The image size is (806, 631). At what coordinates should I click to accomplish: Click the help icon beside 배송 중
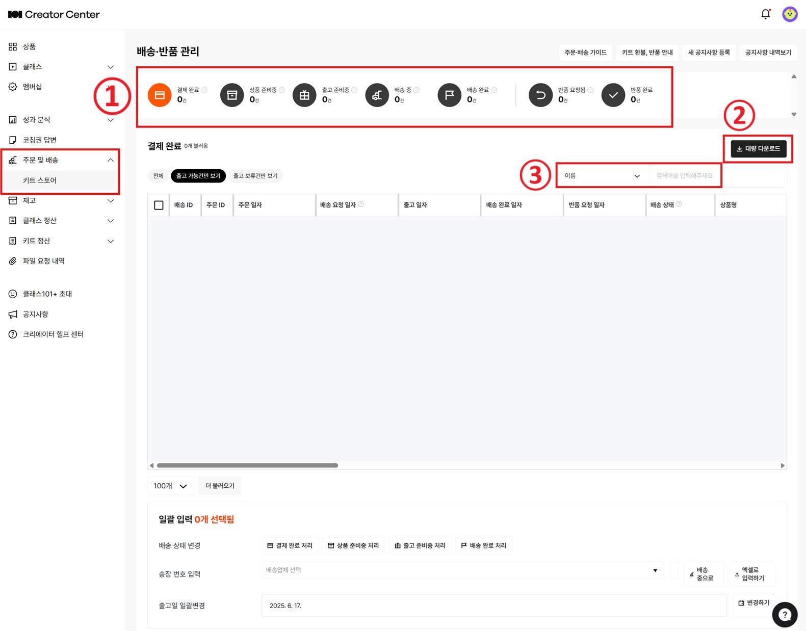[417, 90]
